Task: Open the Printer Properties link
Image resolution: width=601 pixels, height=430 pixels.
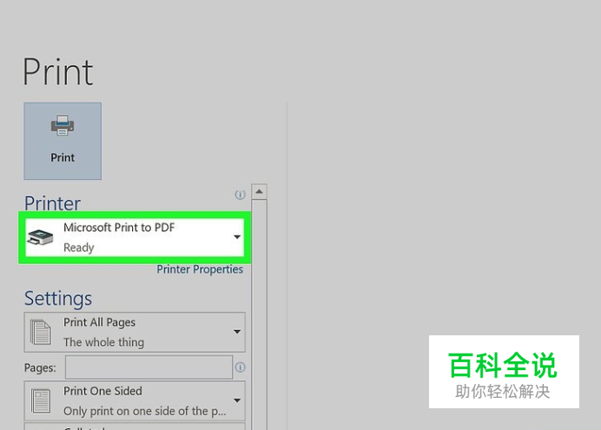Action: point(200,269)
